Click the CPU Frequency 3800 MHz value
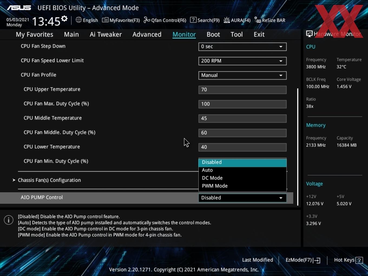 click(x=316, y=67)
